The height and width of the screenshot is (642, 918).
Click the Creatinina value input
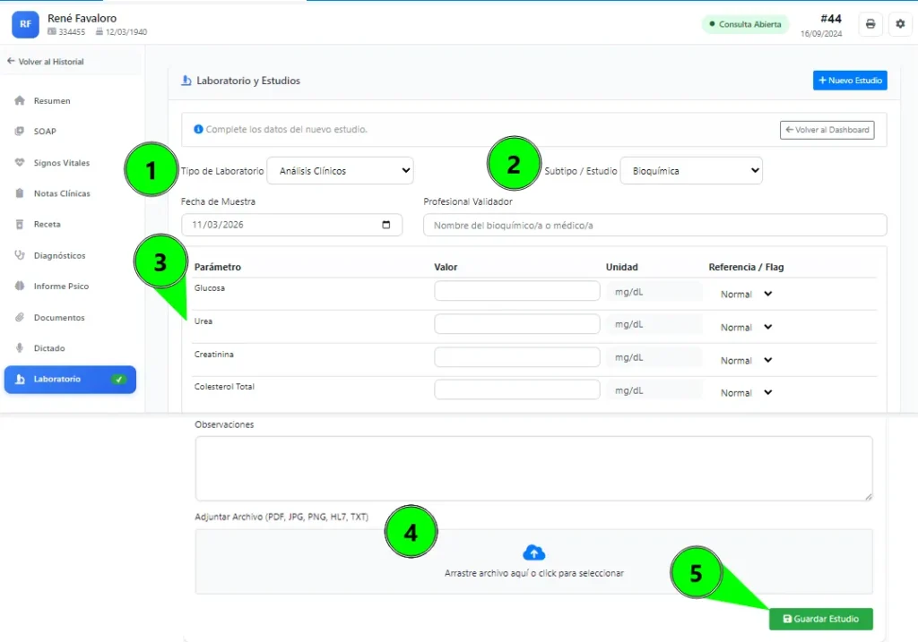(x=517, y=356)
